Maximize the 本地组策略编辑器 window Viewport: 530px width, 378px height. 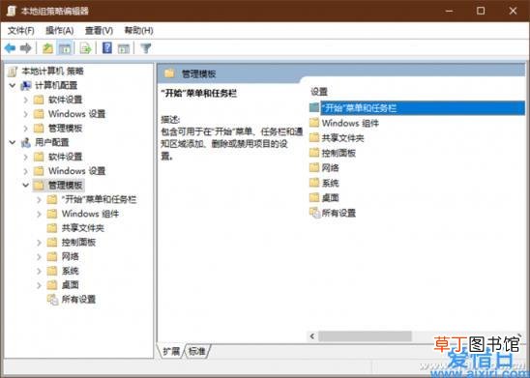pyautogui.click(x=481, y=11)
